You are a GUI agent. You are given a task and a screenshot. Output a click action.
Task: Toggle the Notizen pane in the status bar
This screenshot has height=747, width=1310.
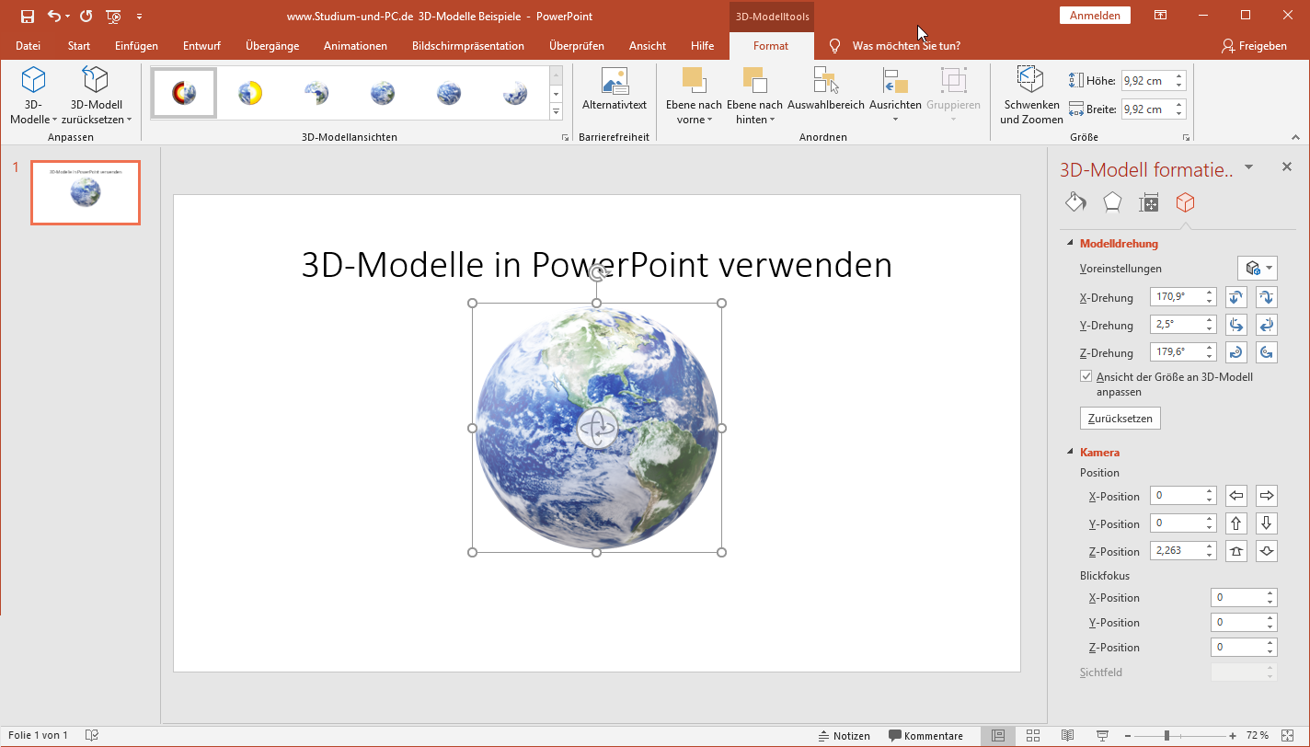[845, 736]
